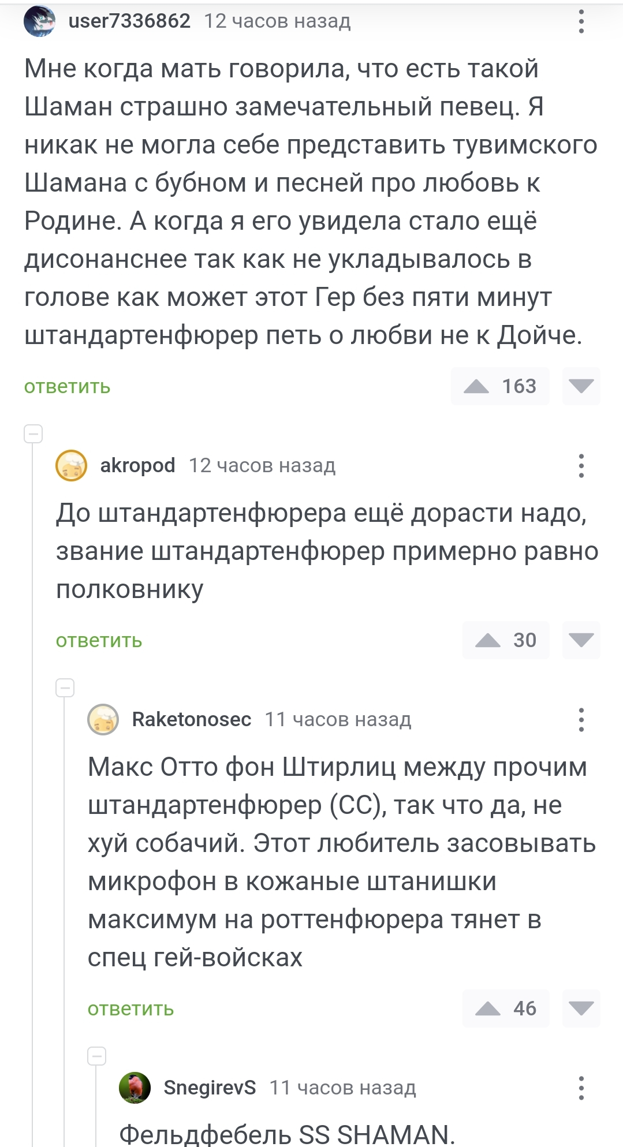
Task: Click ответить under akropod's comment
Action: pyautogui.click(x=99, y=641)
